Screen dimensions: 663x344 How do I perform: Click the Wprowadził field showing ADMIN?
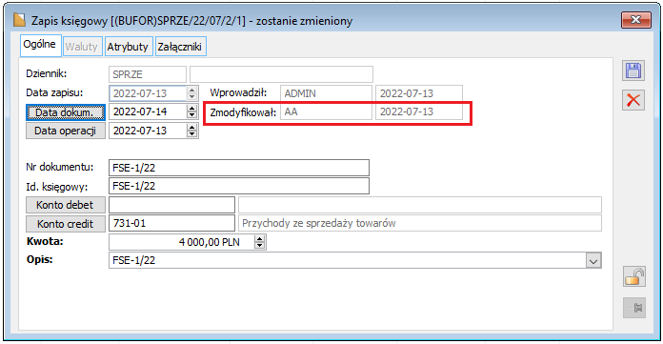pyautogui.click(x=326, y=93)
